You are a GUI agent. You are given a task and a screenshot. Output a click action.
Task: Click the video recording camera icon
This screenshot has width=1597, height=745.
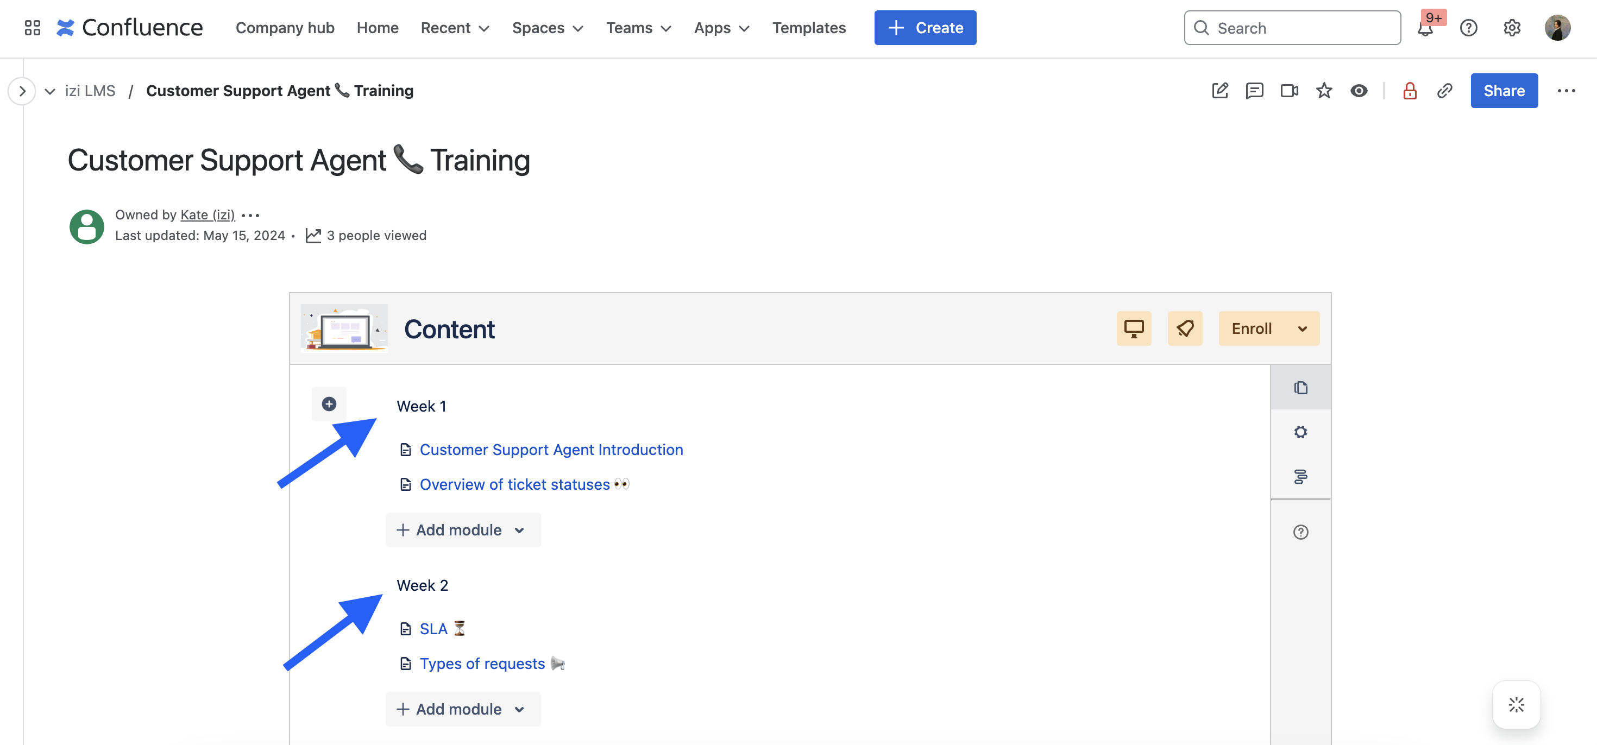[1289, 91]
